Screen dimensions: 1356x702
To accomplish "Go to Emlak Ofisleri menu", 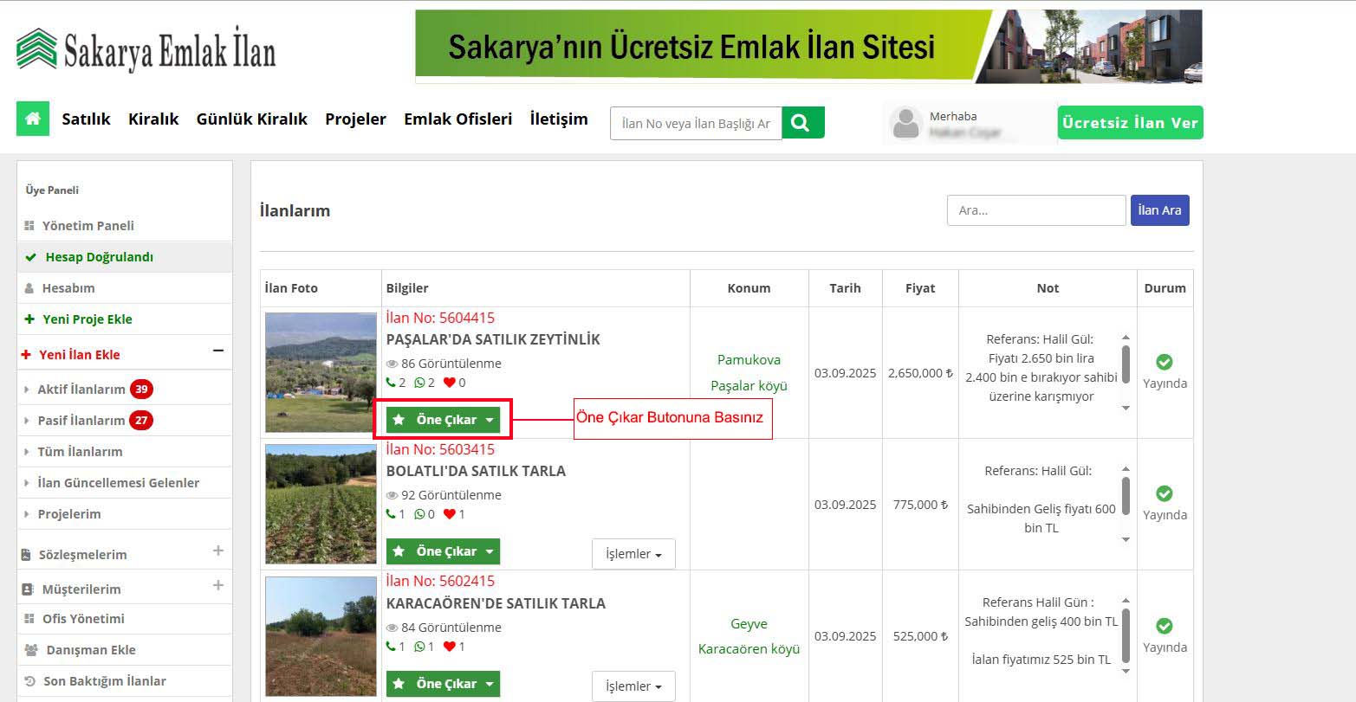I will pos(457,119).
